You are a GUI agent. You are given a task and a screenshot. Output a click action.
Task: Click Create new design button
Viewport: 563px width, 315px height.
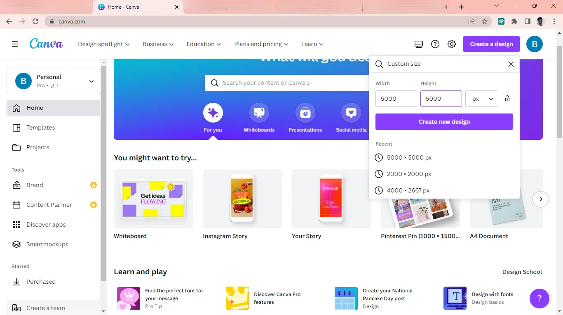tap(444, 122)
